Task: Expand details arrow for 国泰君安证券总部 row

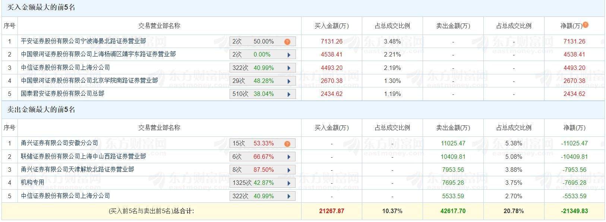Action: click(x=289, y=94)
